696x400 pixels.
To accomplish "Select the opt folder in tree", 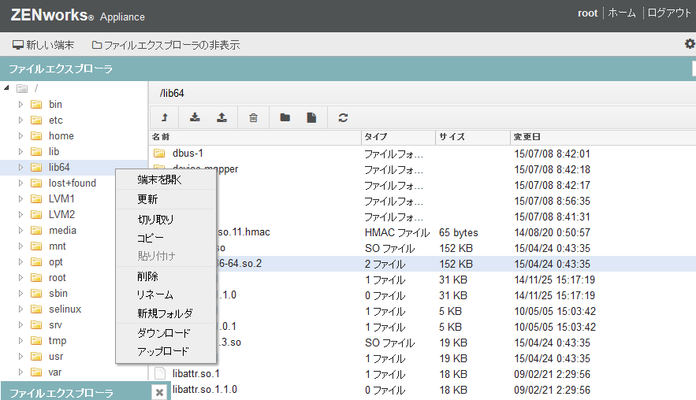I will click(x=56, y=262).
